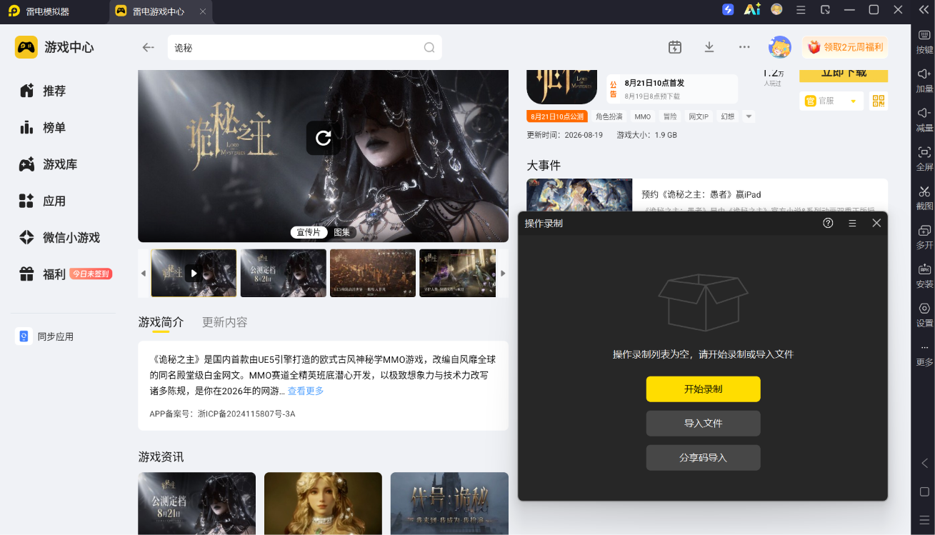This screenshot has height=535, width=935.
Task: Tap the Android back arrow in the sidebar
Action: point(924,463)
